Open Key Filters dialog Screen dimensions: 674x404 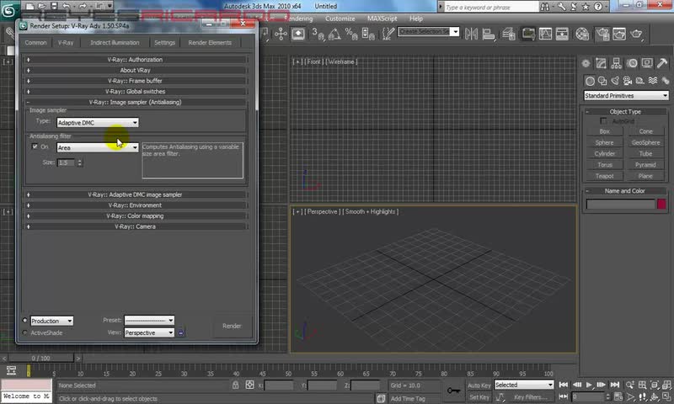[x=531, y=397]
